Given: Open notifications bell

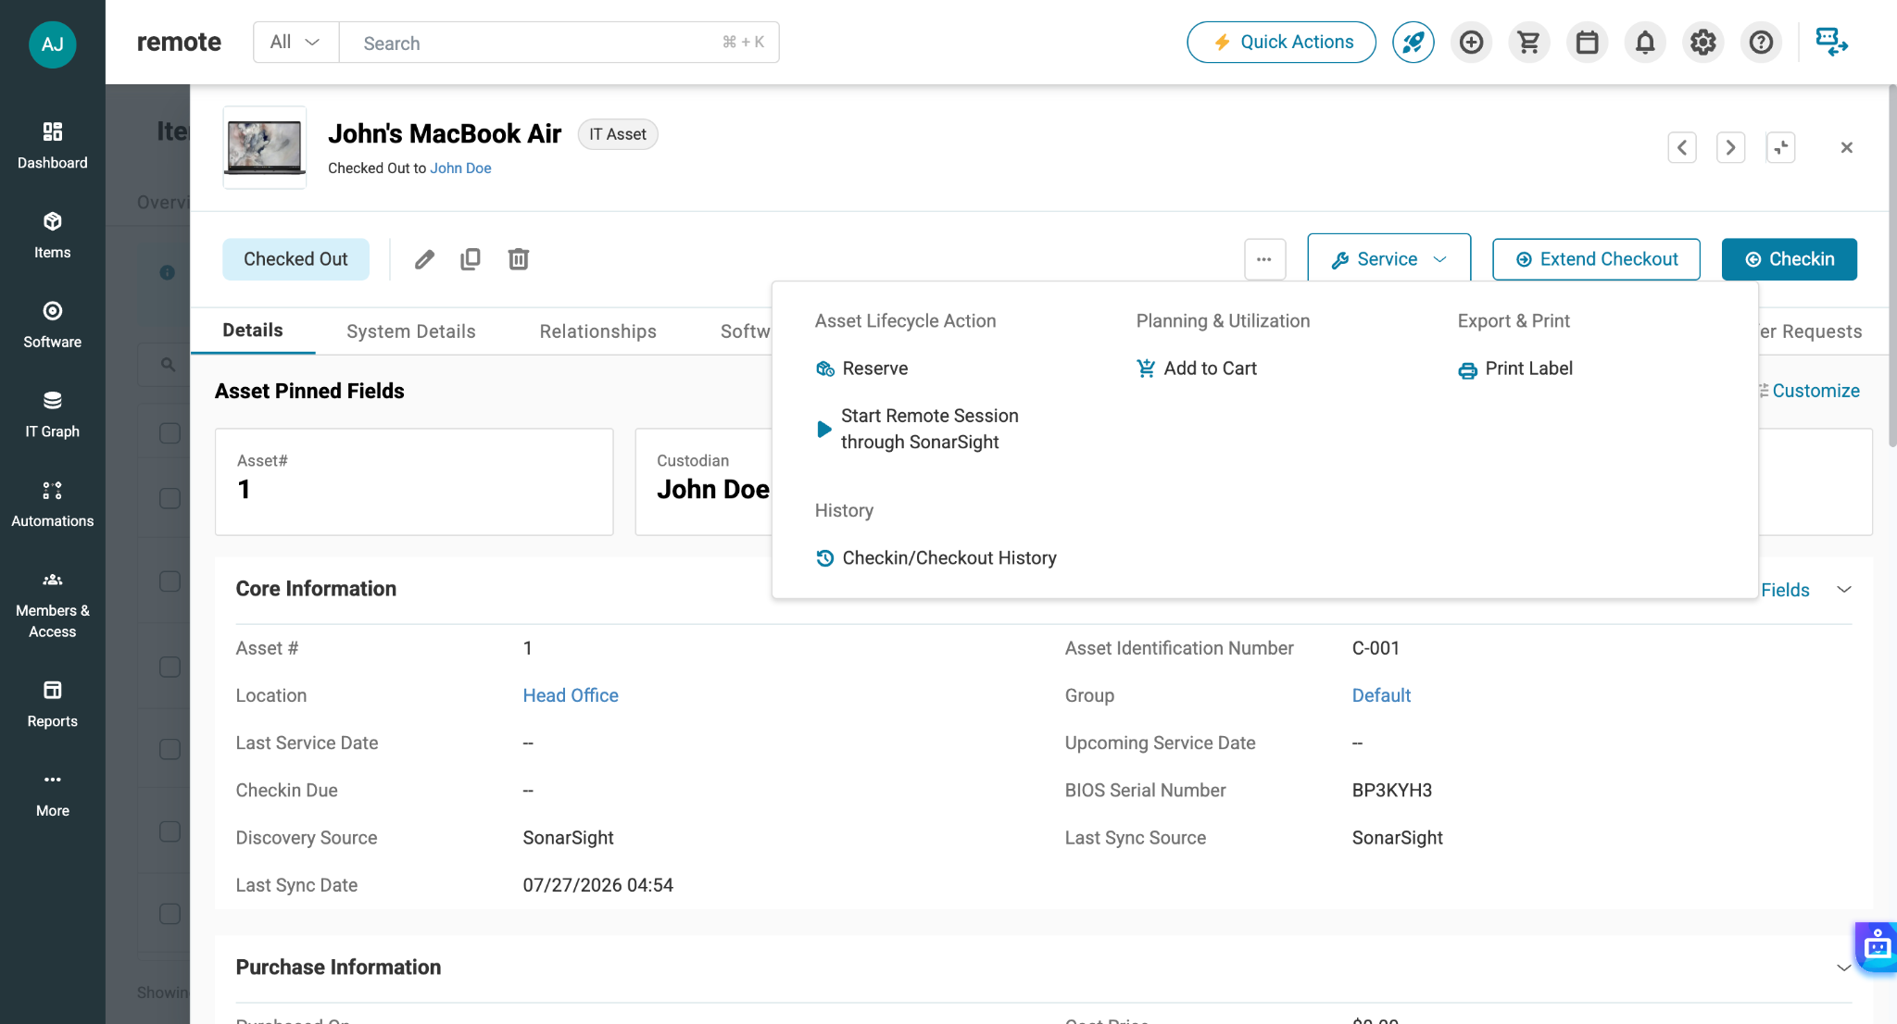Looking at the screenshot, I should coord(1645,43).
